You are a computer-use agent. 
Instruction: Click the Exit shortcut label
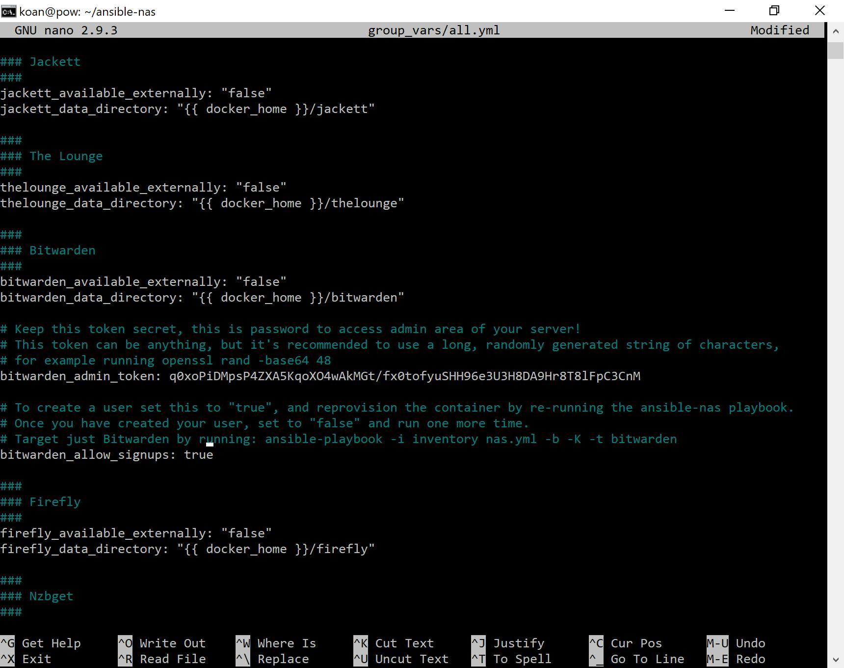pos(36,659)
